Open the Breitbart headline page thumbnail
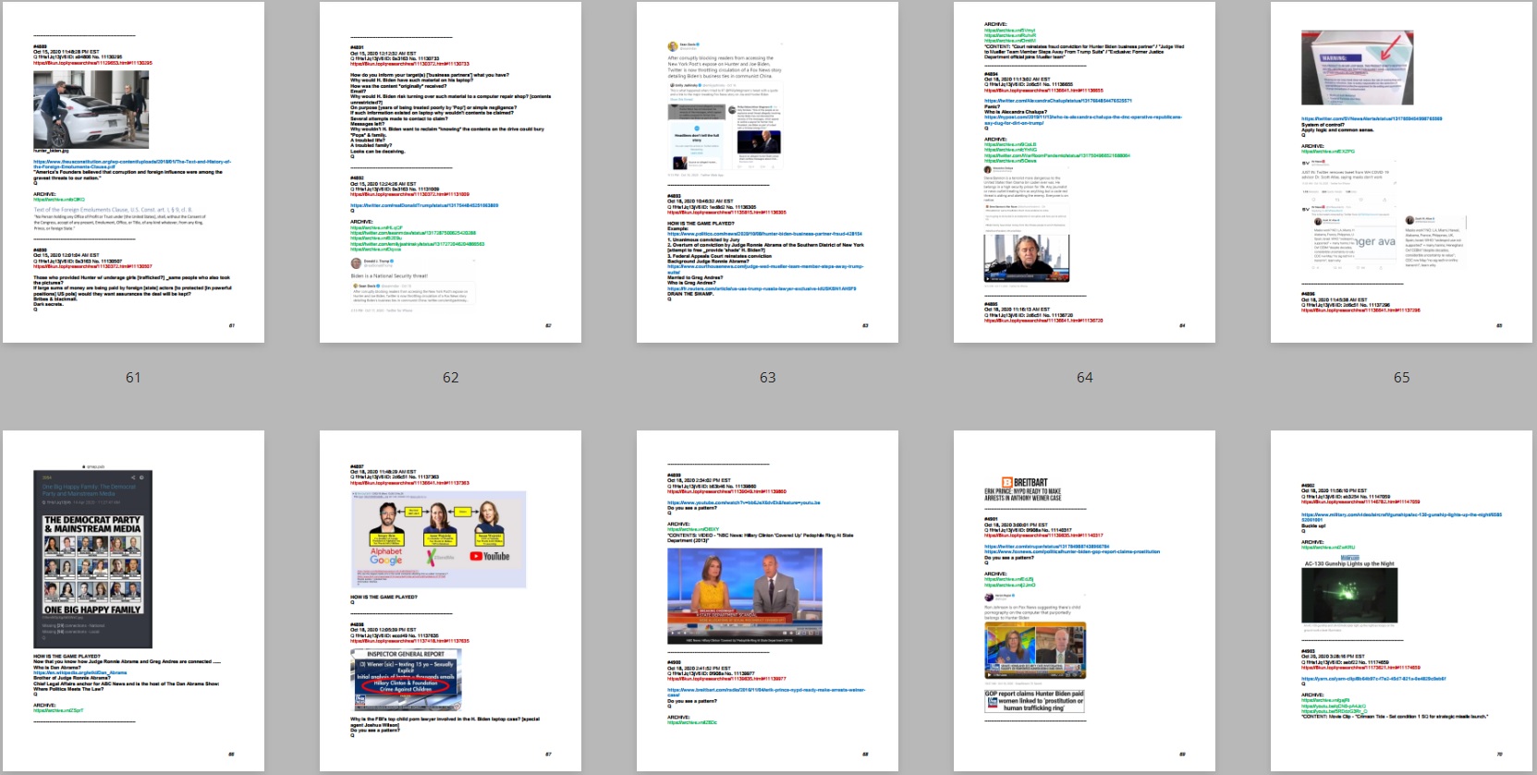The height and width of the screenshot is (775, 1537). tap(1084, 600)
